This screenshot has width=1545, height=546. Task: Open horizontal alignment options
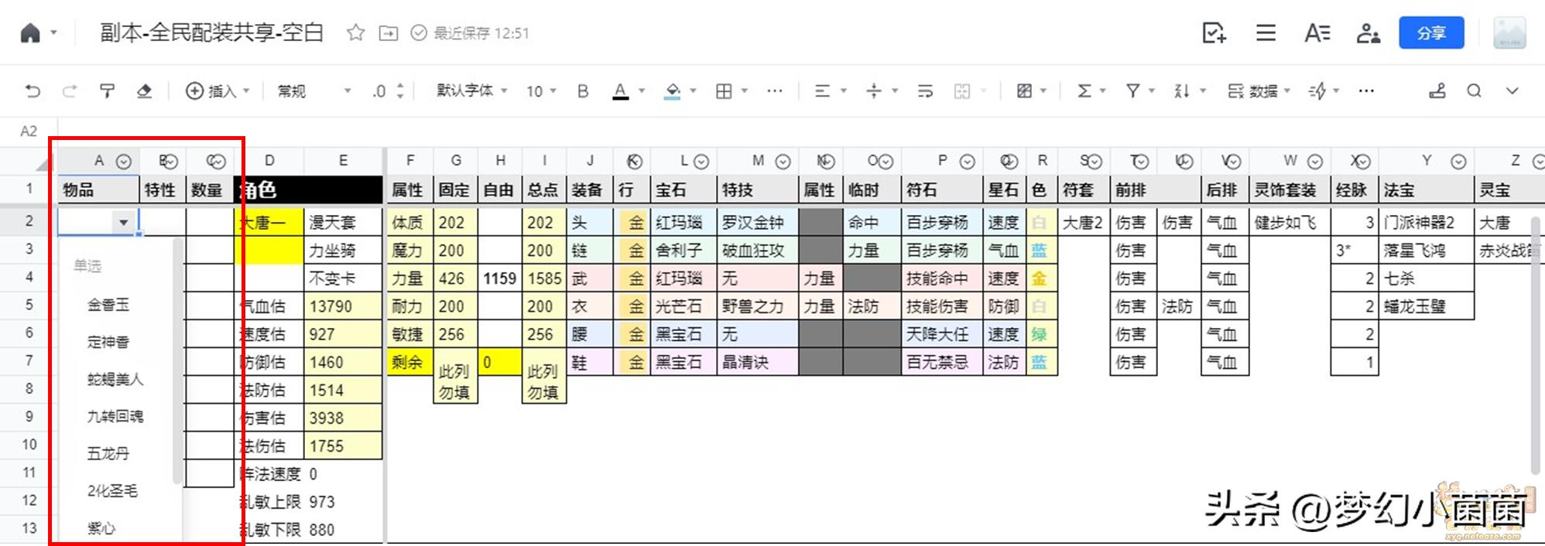pos(822,91)
